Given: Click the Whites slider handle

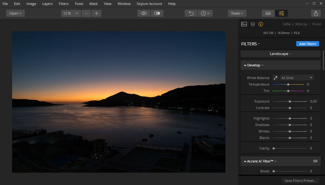Looking at the screenshot, I should (x=290, y=131).
